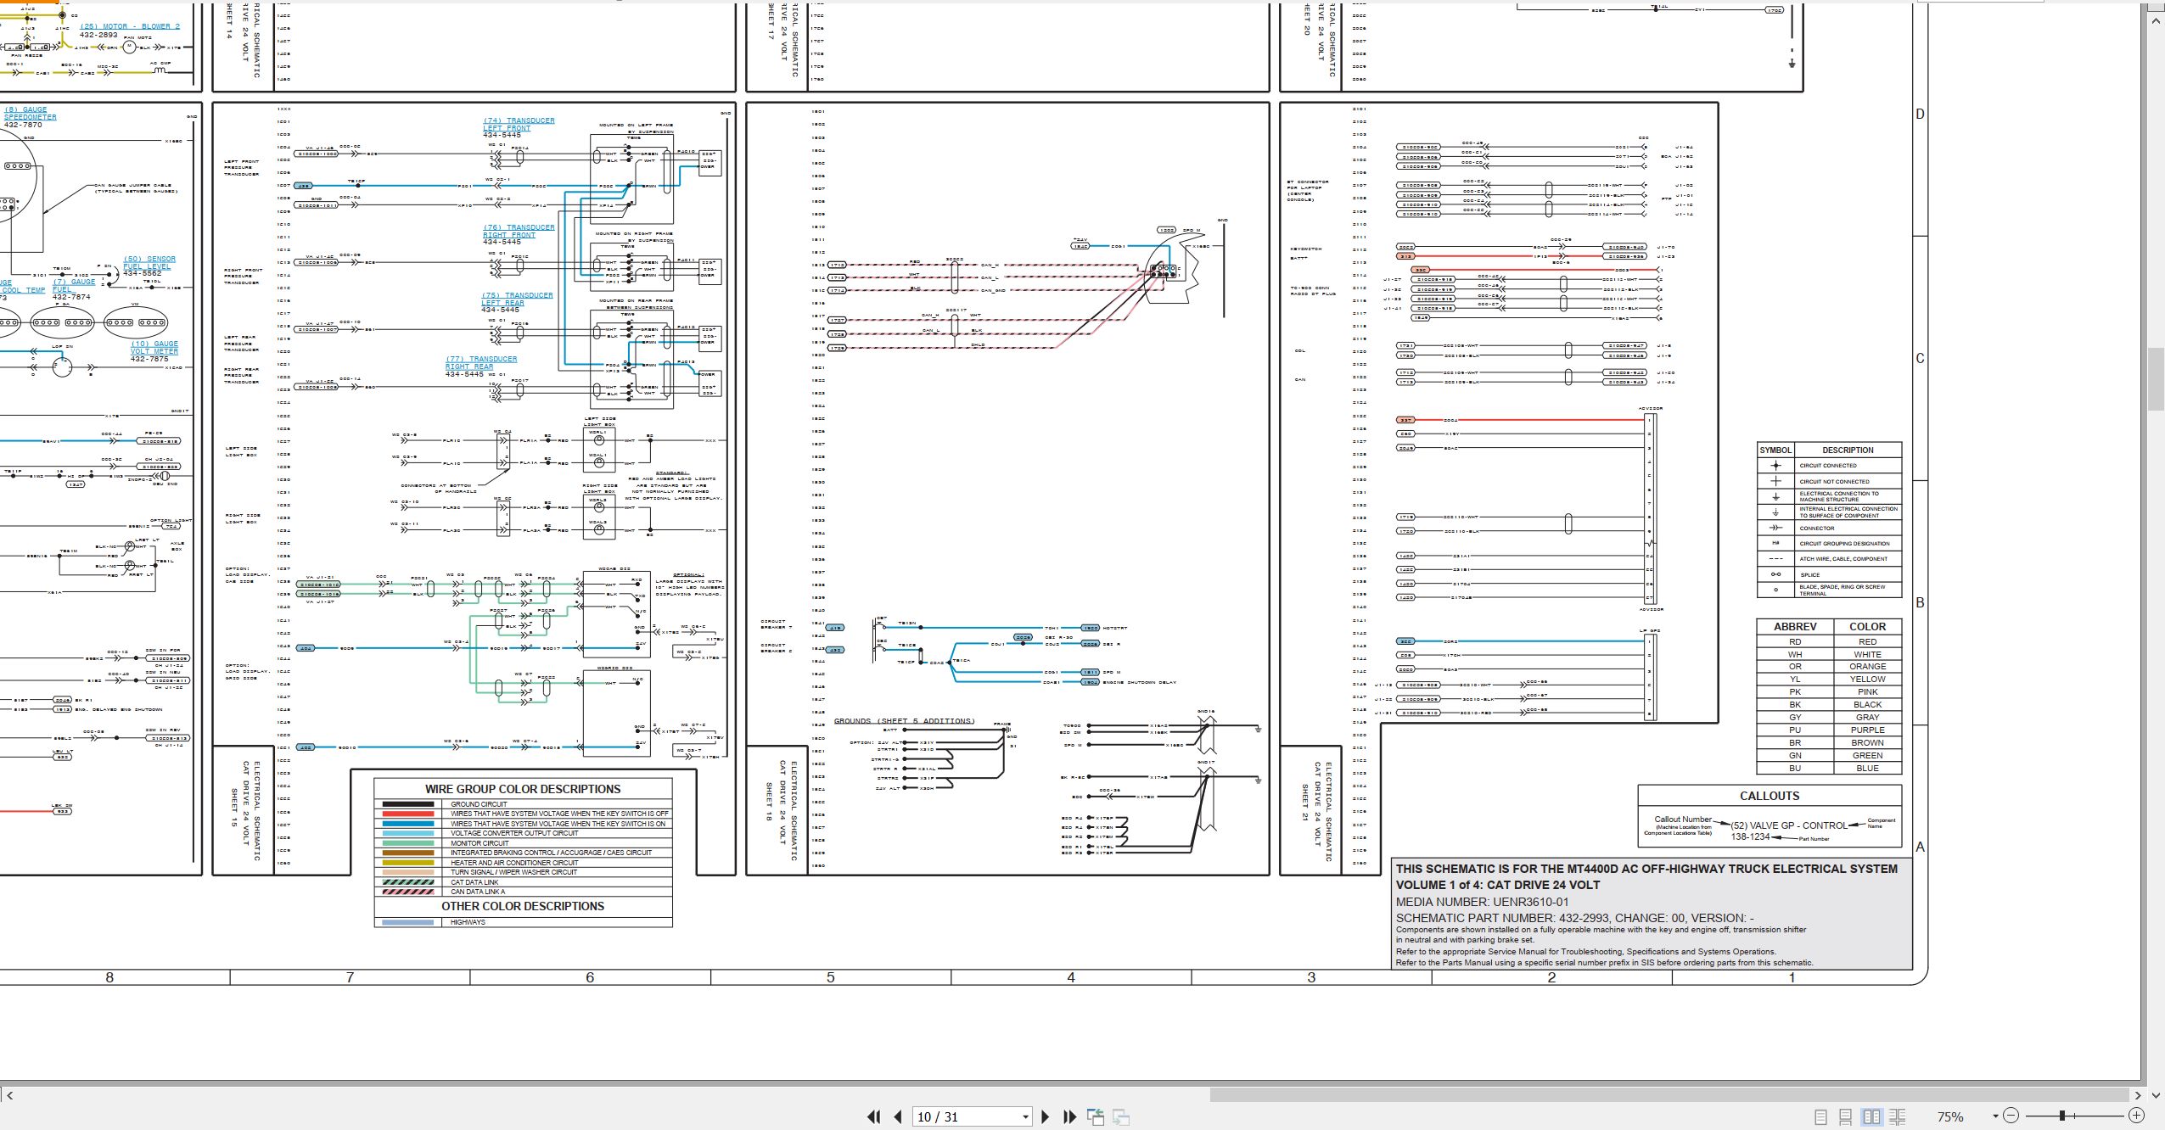The height and width of the screenshot is (1130, 2165).
Task: Click the grid column number 5
Action: (x=831, y=977)
